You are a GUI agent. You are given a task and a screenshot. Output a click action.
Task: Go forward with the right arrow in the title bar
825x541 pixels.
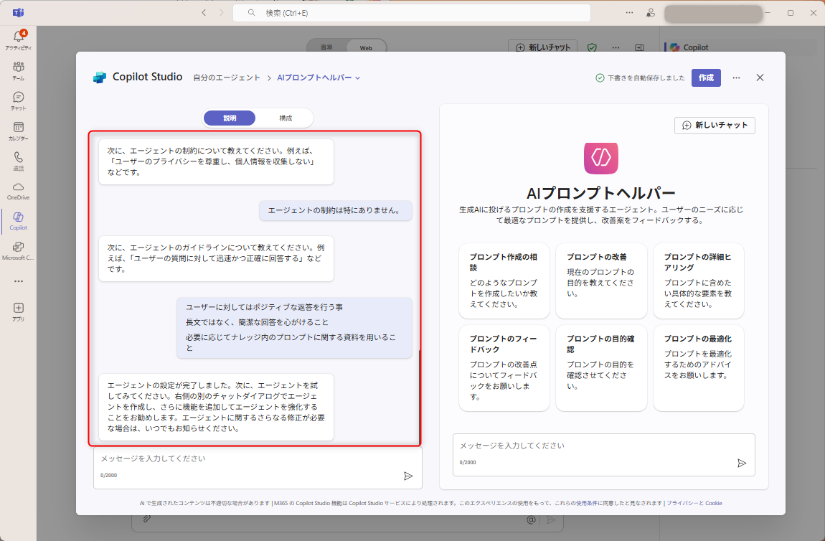pos(222,13)
